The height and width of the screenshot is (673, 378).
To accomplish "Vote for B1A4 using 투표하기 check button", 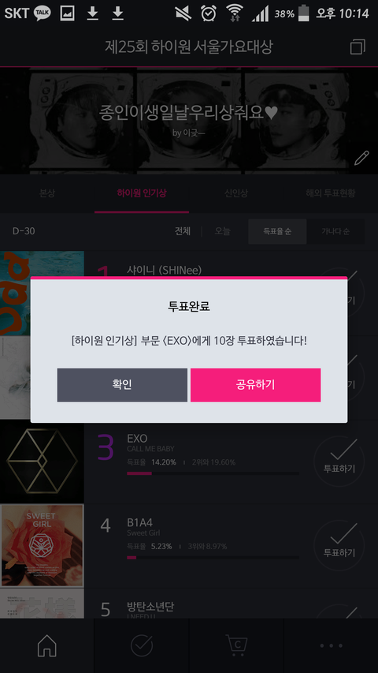I will [x=339, y=545].
